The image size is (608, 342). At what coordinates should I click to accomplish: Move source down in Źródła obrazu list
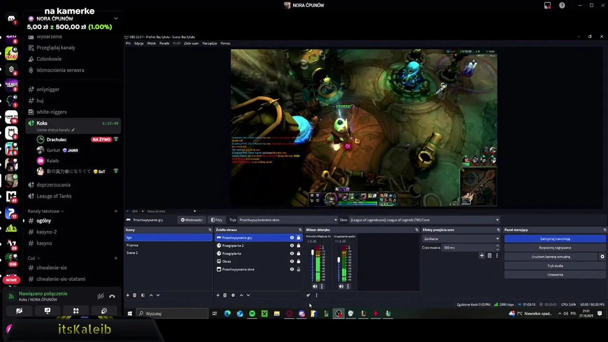pos(248,295)
